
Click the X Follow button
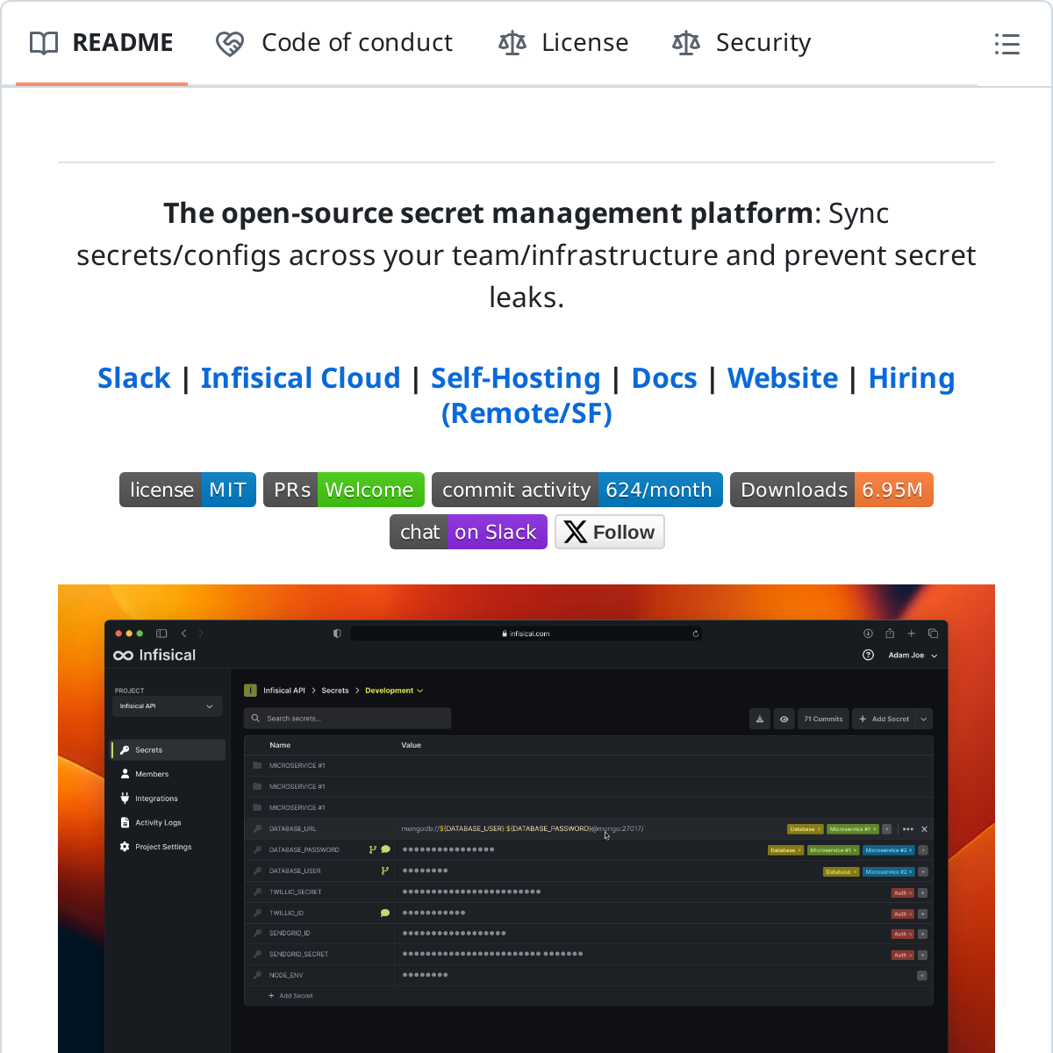coord(610,532)
